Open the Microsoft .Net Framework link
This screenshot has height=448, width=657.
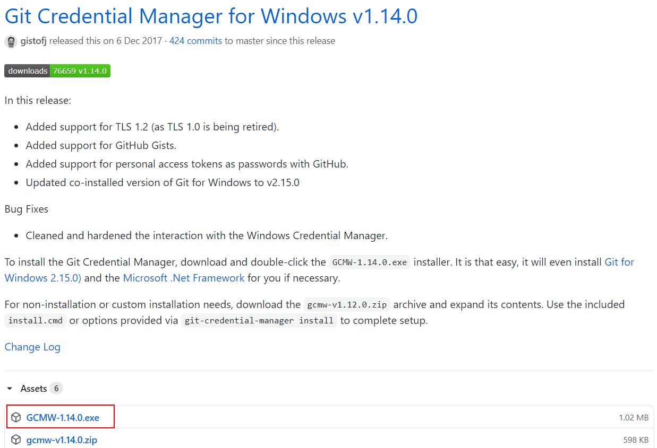(x=184, y=278)
